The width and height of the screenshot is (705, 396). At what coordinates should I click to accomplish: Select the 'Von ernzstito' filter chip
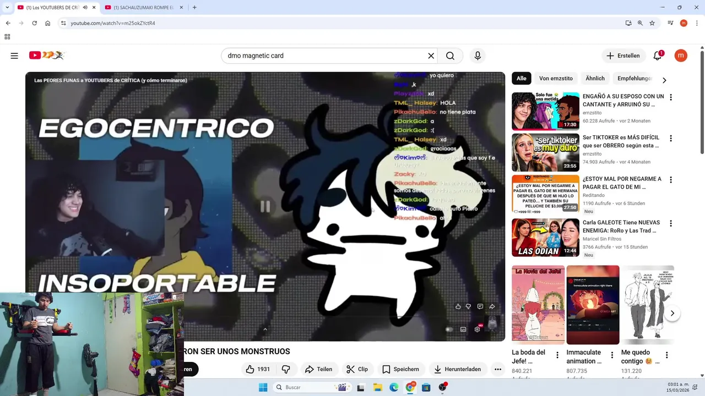pos(556,78)
